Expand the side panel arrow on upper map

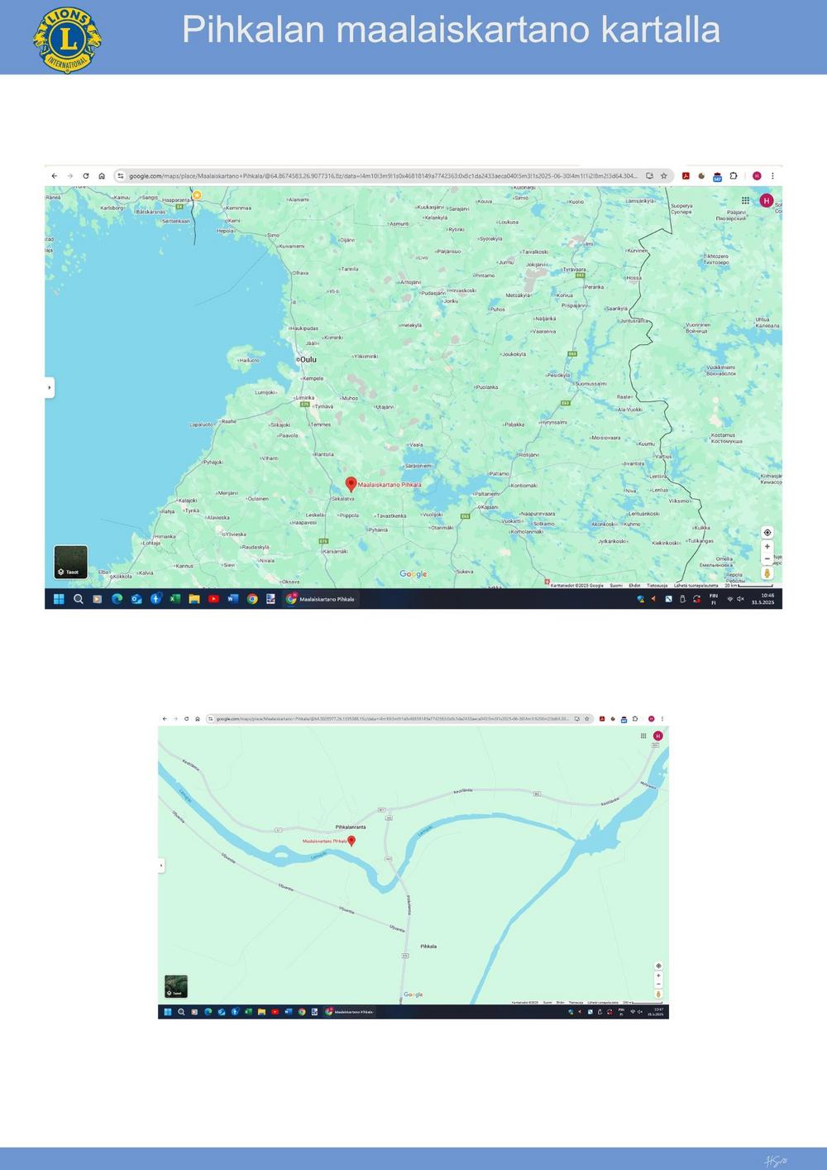coord(50,387)
